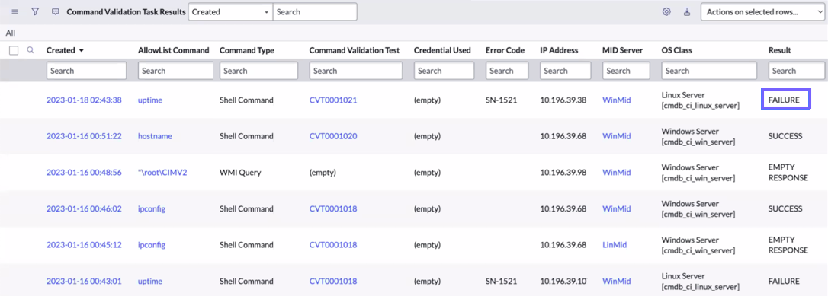Select IP address 10.196.39.38 cell
This screenshot has height=296, width=828.
pos(563,100)
